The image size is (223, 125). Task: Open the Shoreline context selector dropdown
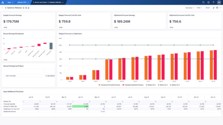(x=190, y=8)
